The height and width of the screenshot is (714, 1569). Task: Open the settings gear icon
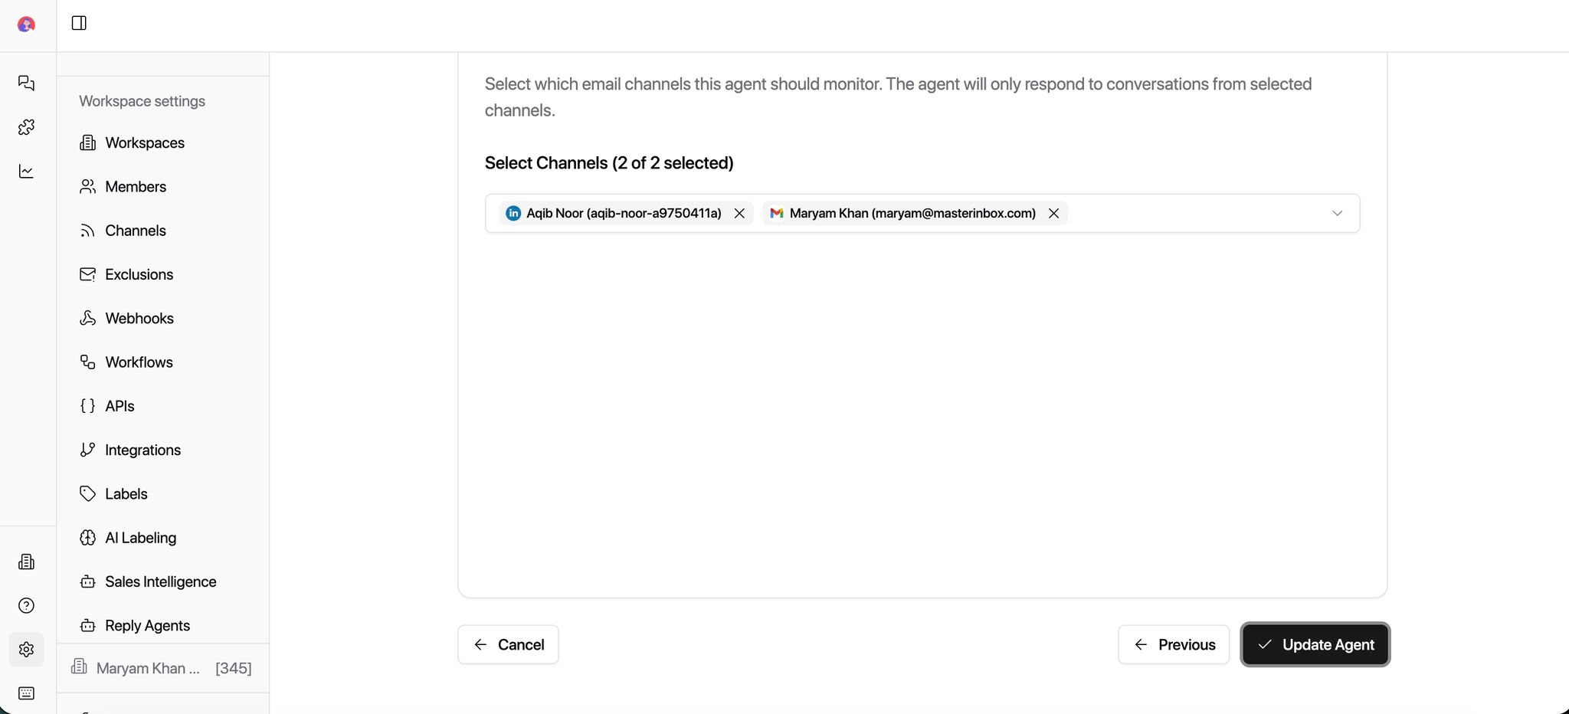coord(26,649)
